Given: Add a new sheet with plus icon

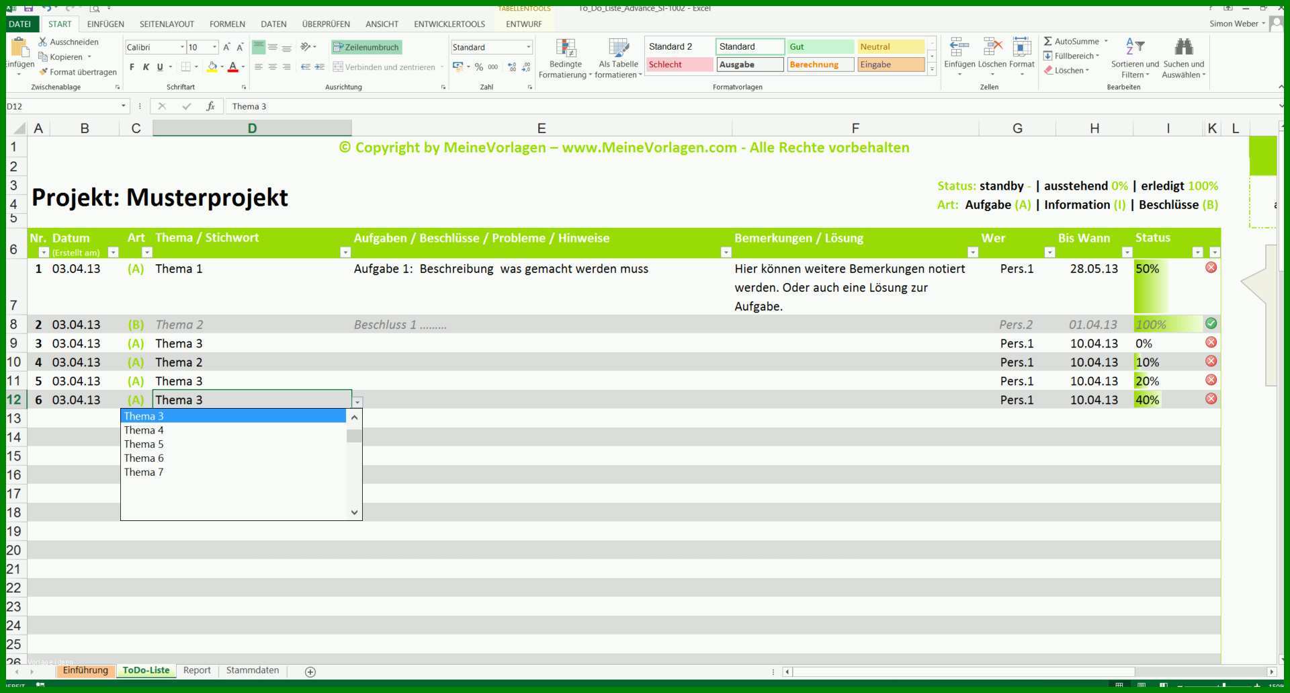Looking at the screenshot, I should coord(310,671).
